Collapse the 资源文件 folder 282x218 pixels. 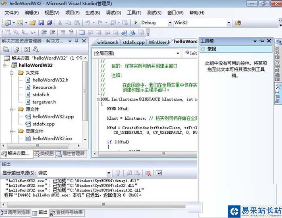point(12,131)
